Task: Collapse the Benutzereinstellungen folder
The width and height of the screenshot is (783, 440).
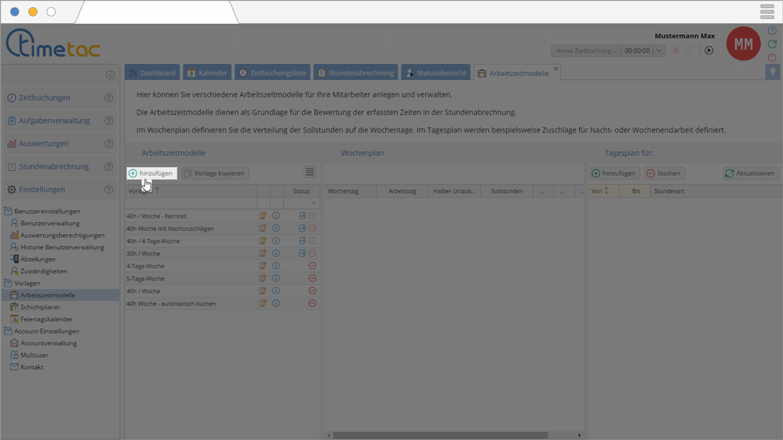Action: coord(8,212)
